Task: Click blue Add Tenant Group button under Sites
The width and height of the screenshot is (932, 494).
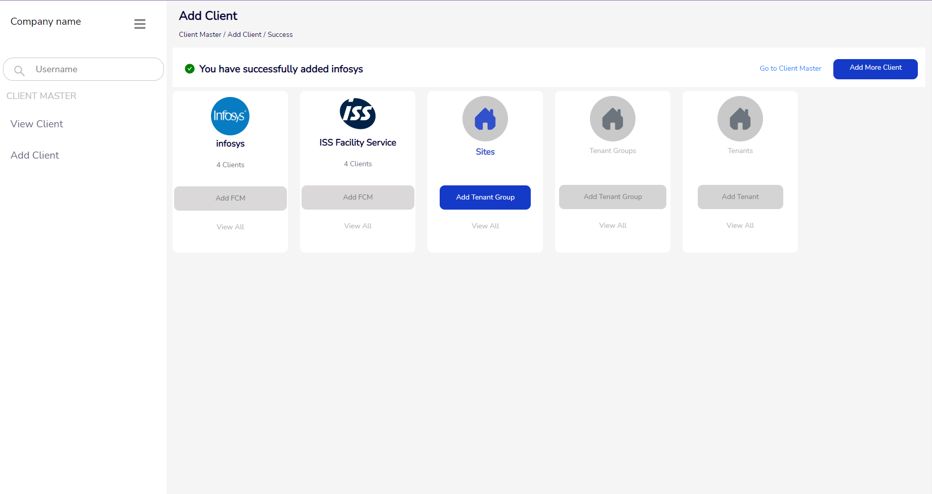Action: (485, 197)
